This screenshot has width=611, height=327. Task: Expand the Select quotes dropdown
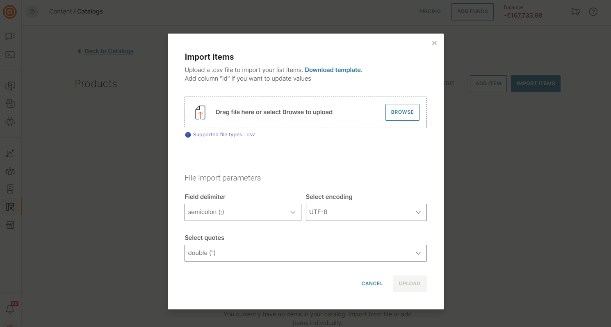(305, 253)
